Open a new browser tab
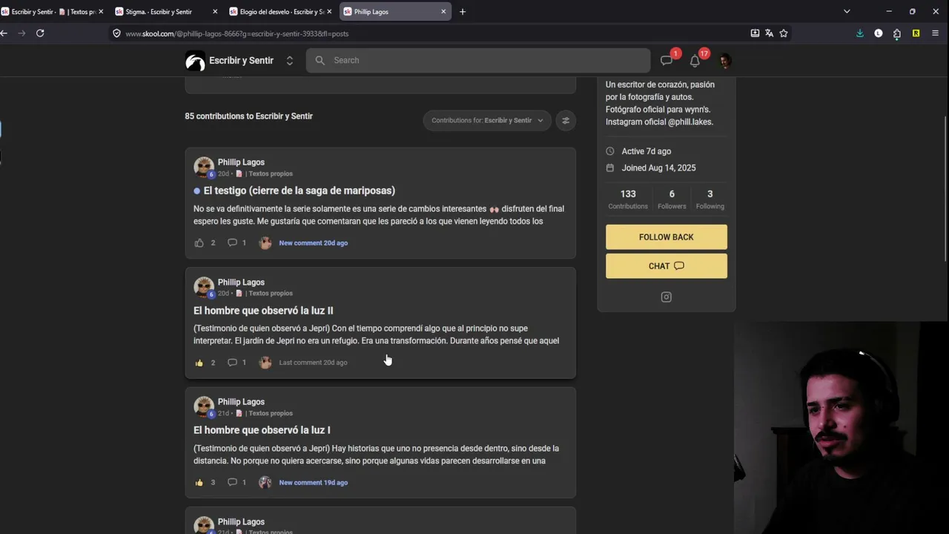This screenshot has width=949, height=534. [x=463, y=12]
